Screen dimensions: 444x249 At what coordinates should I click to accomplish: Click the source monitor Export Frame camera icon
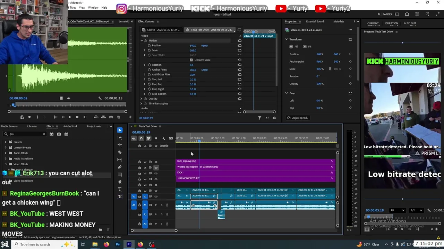111,117
